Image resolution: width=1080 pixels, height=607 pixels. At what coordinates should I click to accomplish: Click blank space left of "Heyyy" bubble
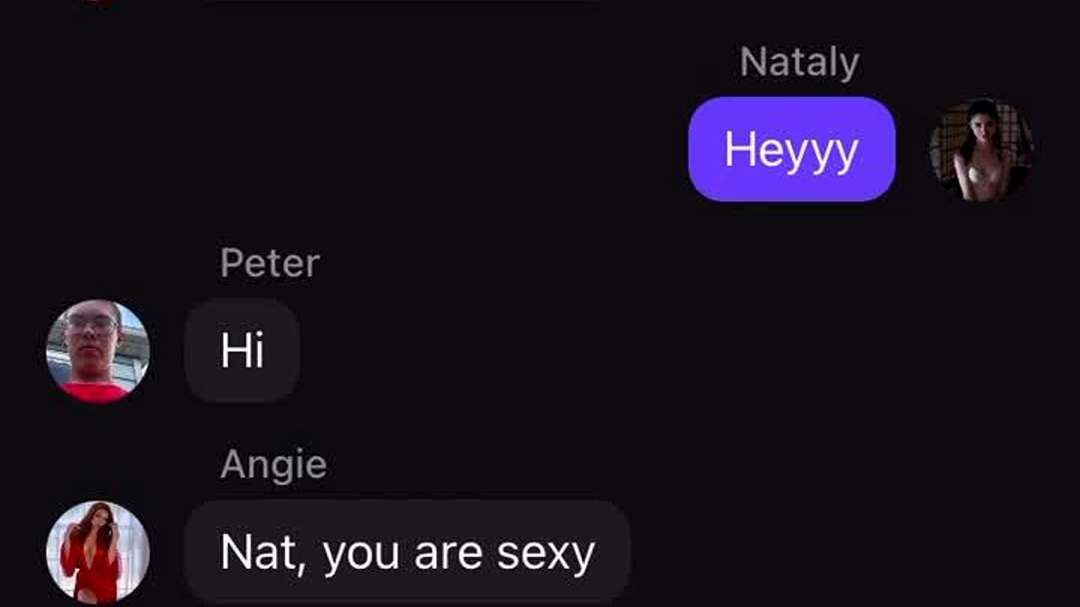[422, 150]
